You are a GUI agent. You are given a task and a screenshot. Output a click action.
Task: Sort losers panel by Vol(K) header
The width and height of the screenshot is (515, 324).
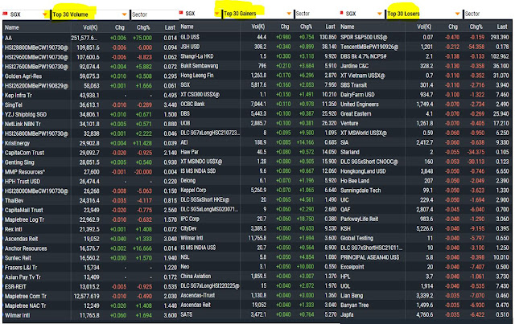click(424, 27)
